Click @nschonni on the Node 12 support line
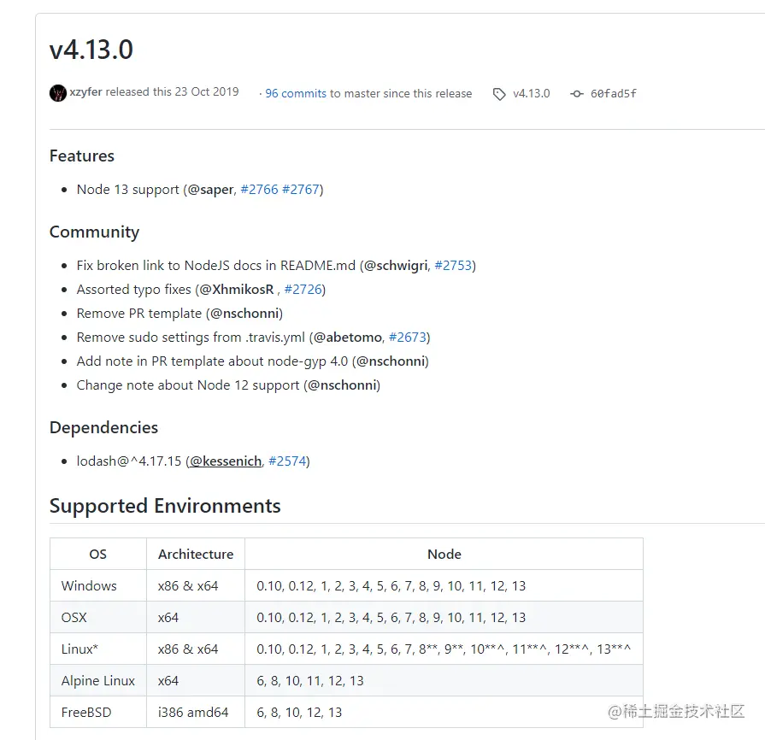The image size is (765, 740). (x=342, y=385)
